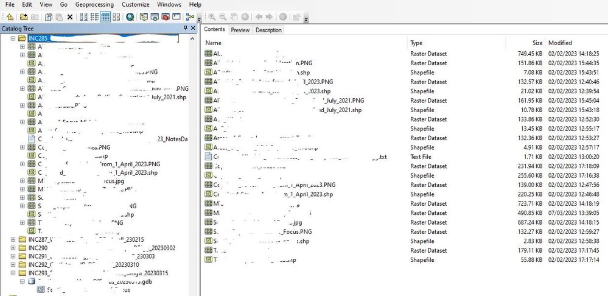Viewport: 608px width, 296px height.
Task: Collapse the INC285 folder in the tree
Action: 13,38
